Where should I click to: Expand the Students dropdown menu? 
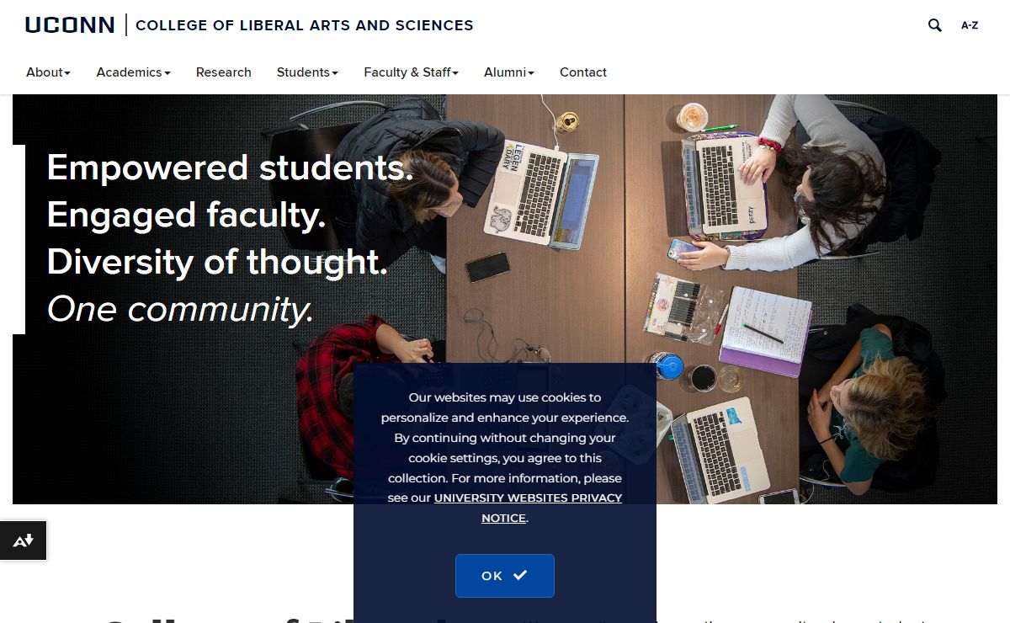pos(307,72)
